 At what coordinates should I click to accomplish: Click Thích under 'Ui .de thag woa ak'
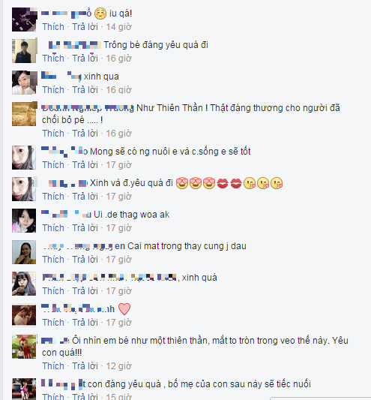(x=53, y=228)
